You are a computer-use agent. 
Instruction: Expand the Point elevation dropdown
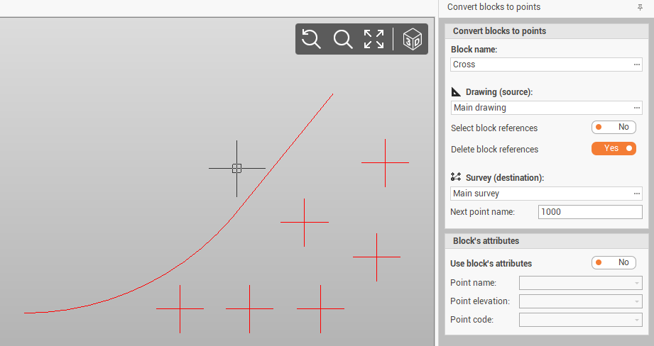point(580,301)
